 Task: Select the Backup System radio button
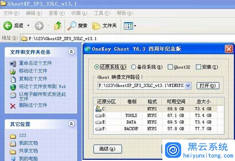[133, 67]
